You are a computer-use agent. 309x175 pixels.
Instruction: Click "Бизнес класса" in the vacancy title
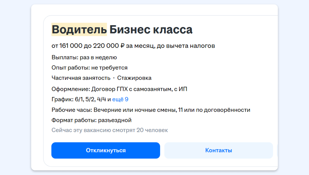(151, 30)
